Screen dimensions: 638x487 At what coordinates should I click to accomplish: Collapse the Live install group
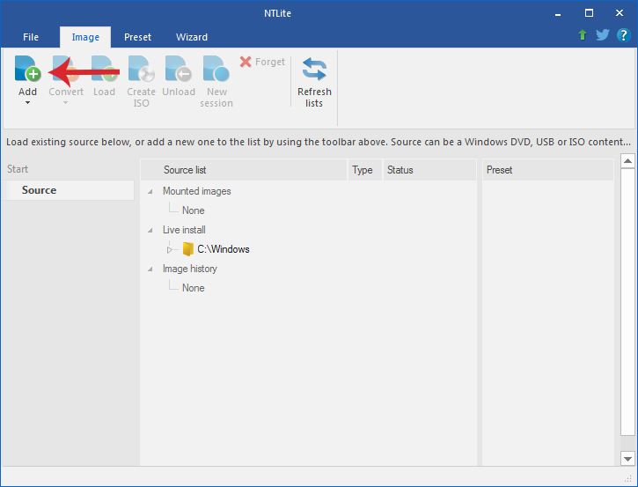(150, 231)
